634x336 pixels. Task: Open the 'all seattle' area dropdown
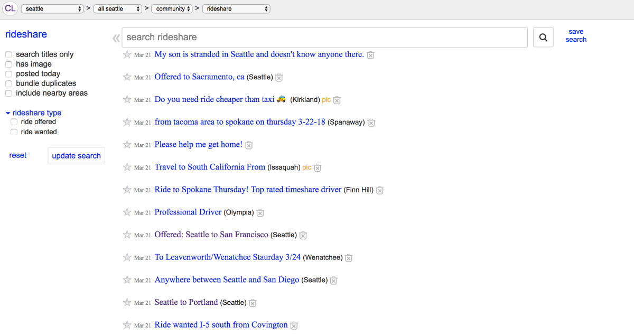pos(117,8)
